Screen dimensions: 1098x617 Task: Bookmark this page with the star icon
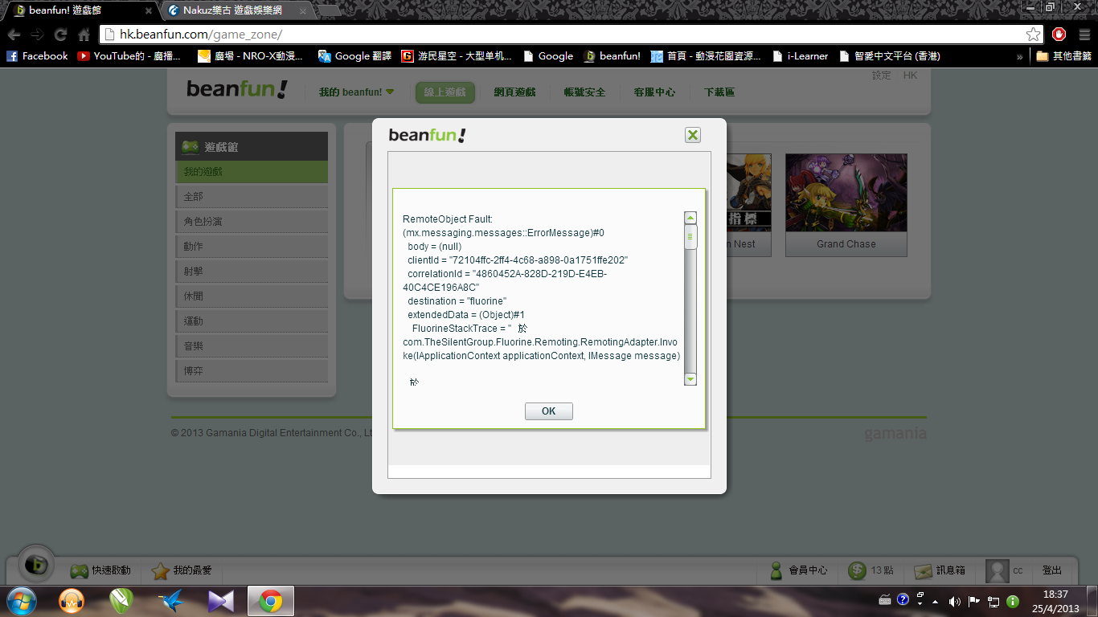pyautogui.click(x=1033, y=35)
